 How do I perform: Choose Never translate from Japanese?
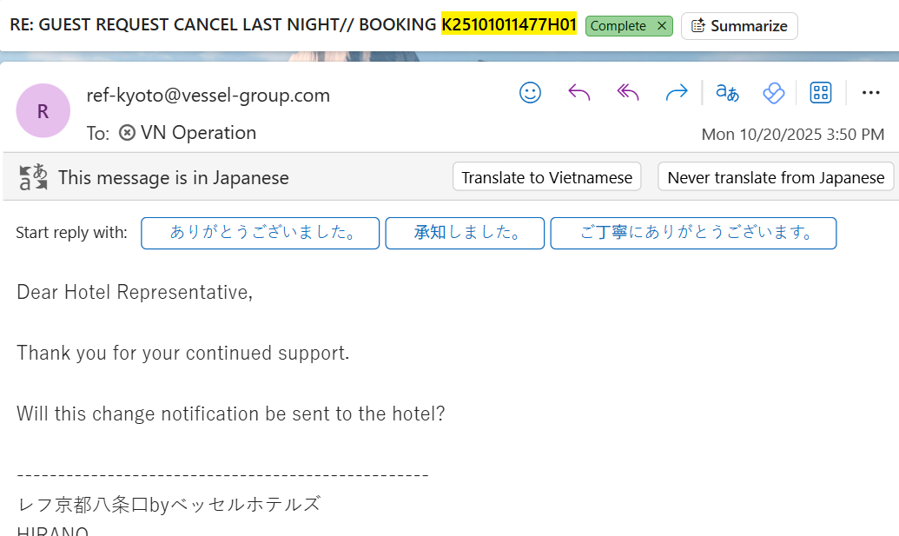coord(775,177)
